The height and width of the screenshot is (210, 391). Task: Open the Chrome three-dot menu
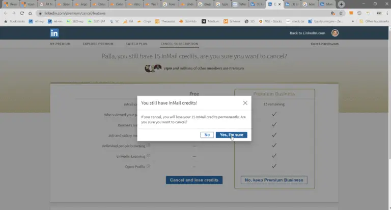[x=387, y=13]
